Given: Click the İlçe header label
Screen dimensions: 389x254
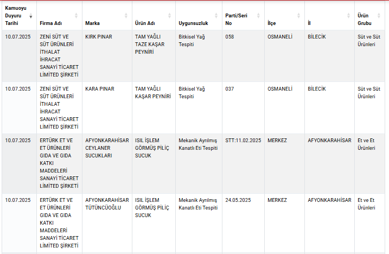Looking at the screenshot, I should (271, 23).
